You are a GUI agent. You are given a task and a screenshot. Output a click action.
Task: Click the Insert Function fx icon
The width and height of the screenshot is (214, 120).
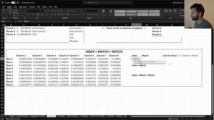pos(20,21)
